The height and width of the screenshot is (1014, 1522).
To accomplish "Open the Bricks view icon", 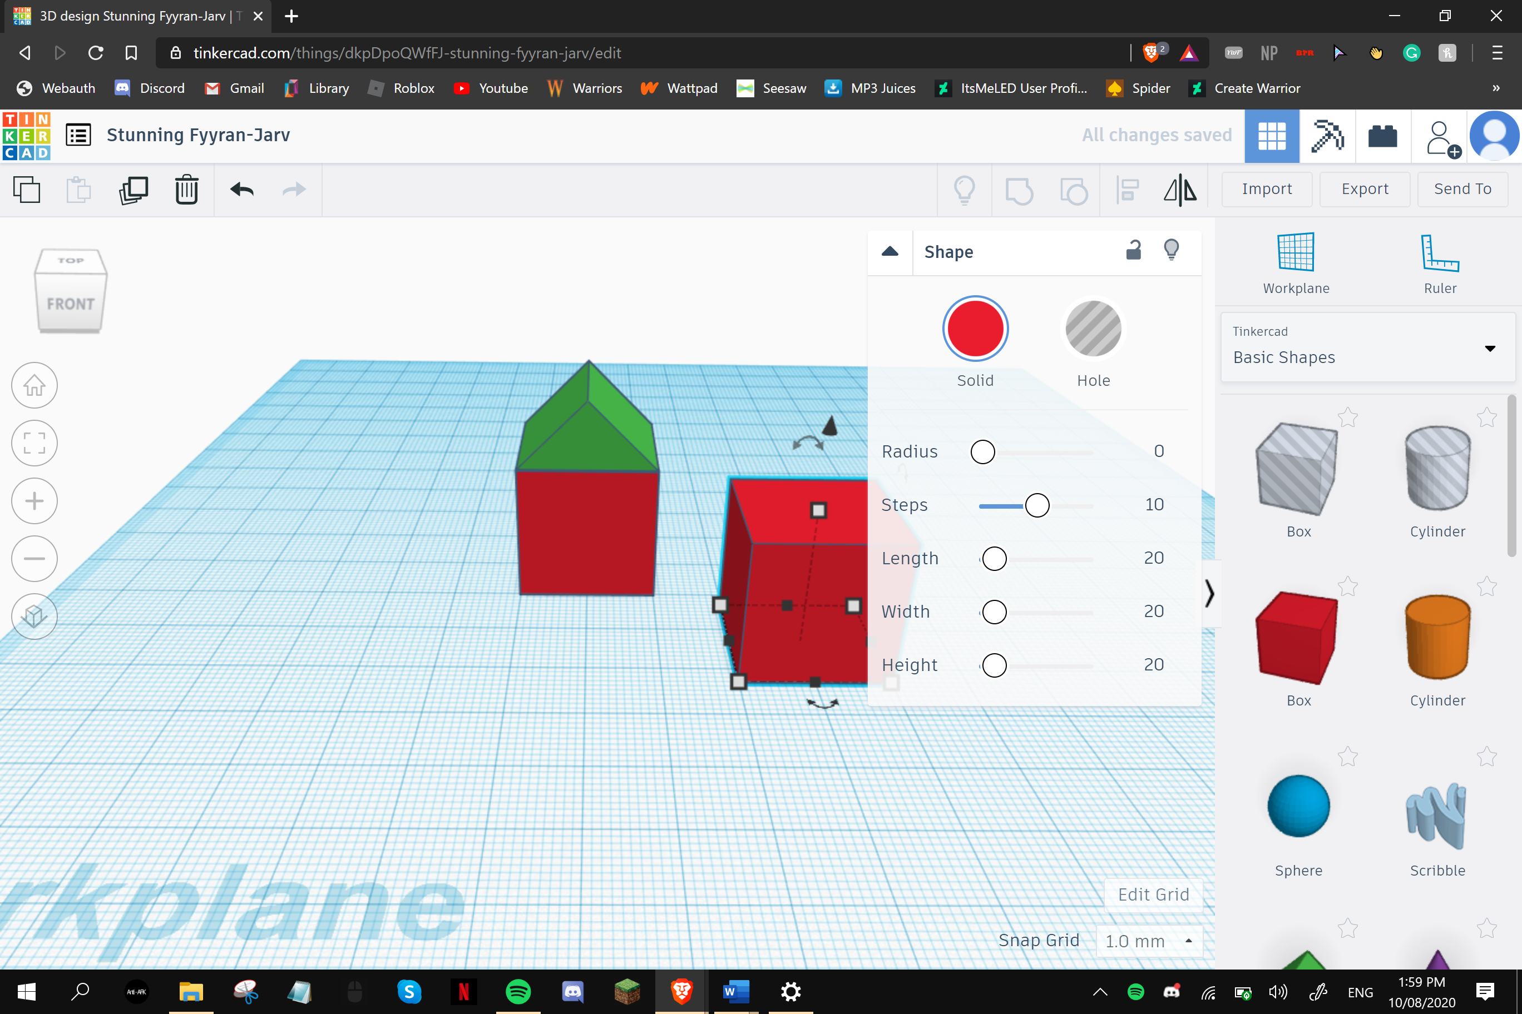I will click(x=1382, y=136).
